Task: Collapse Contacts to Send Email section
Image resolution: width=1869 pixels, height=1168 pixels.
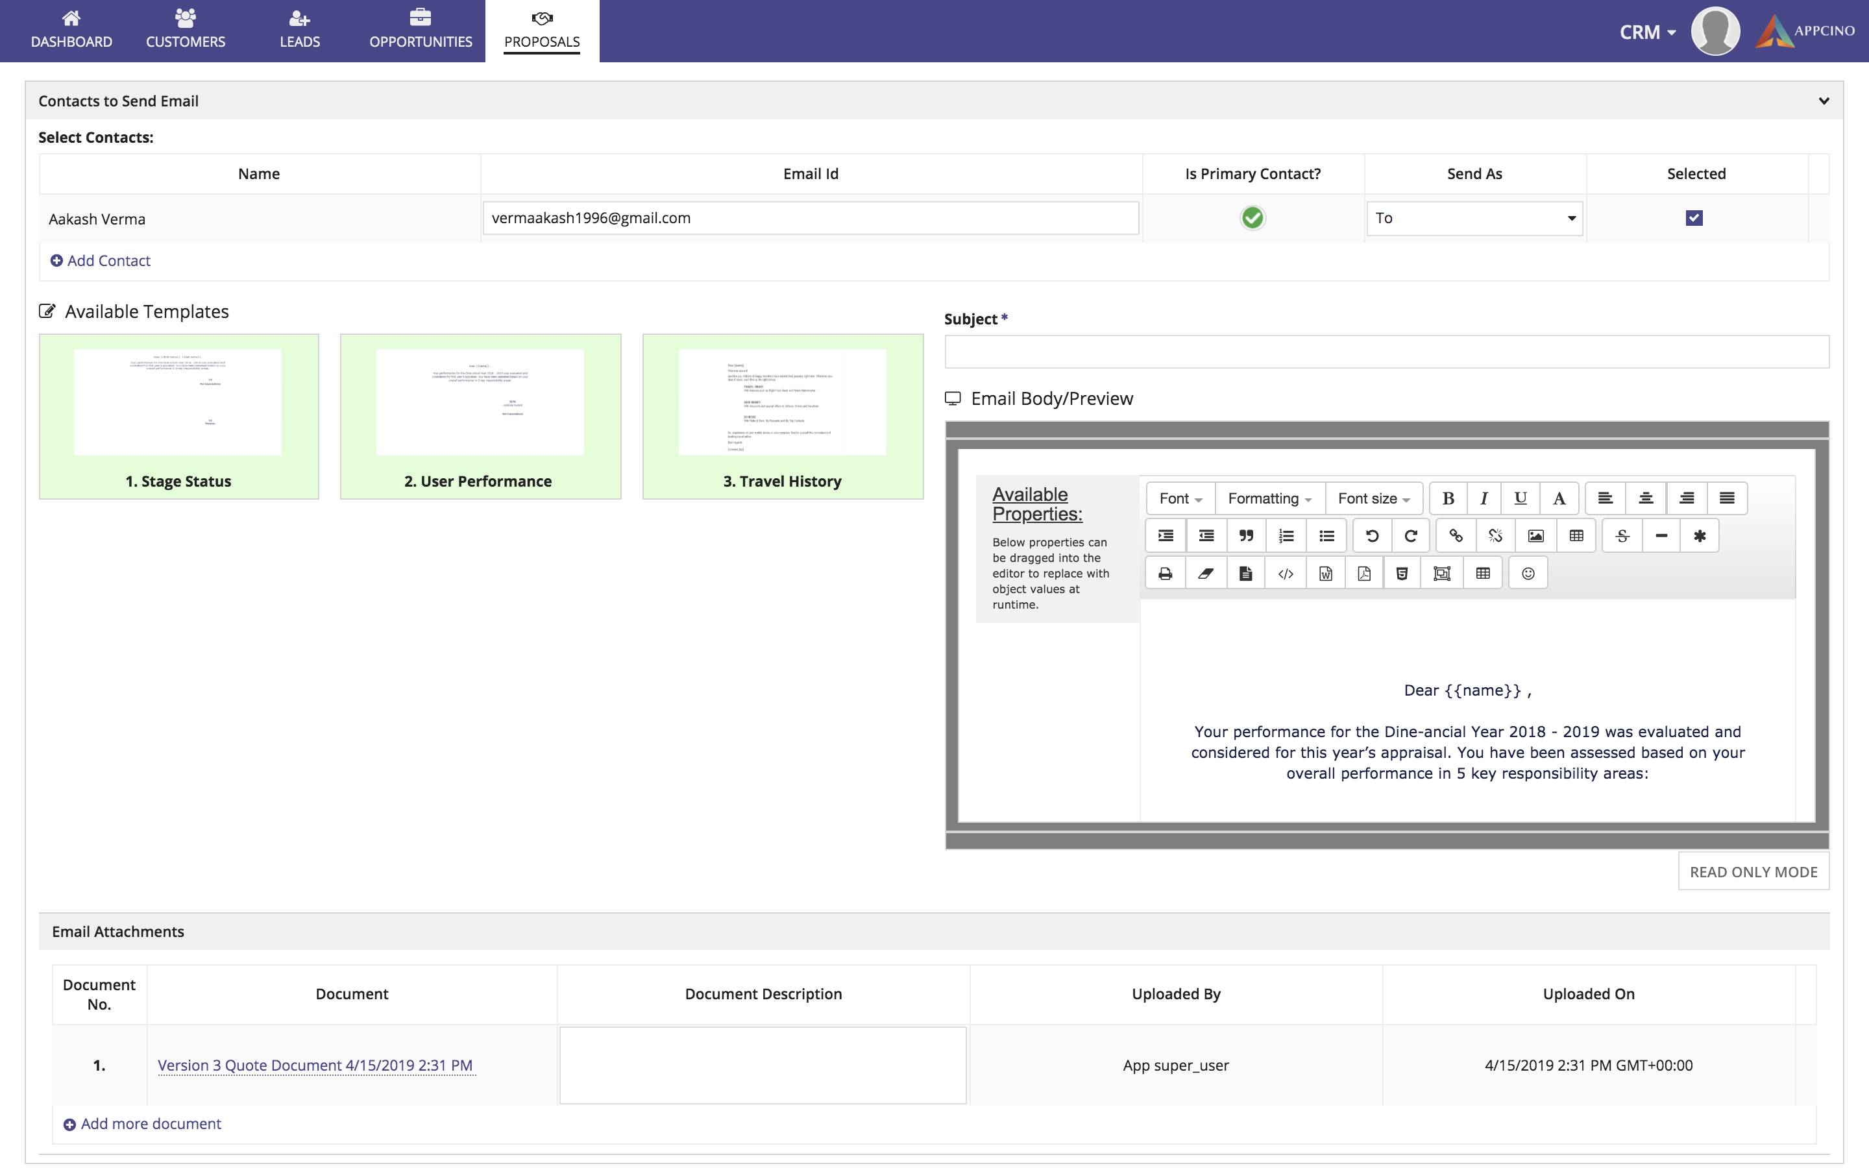Action: [x=1824, y=101]
